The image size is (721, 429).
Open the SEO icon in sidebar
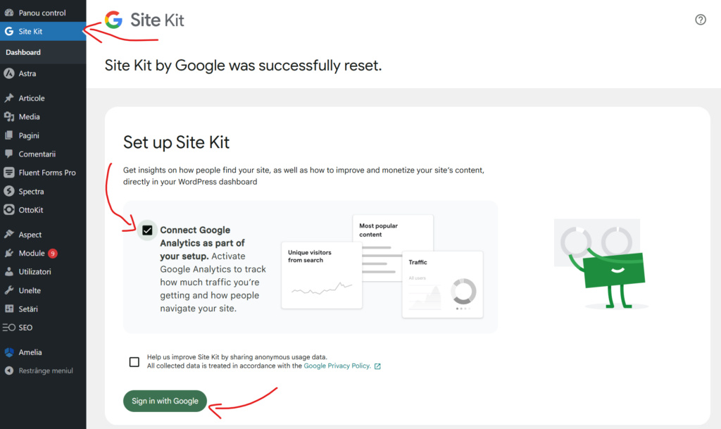[8, 328]
